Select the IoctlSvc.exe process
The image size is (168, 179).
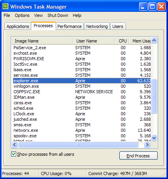click(x=82, y=64)
